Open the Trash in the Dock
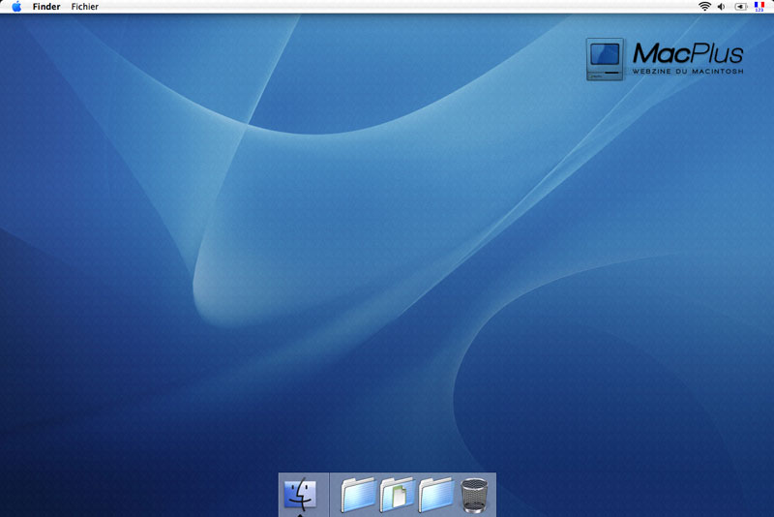Viewport: 774px width, 517px height. pos(474,496)
